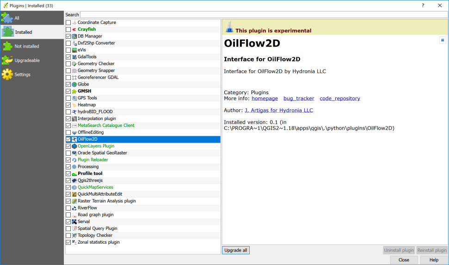Click the Profile tool icon
The height and width of the screenshot is (265, 449).
(74, 174)
